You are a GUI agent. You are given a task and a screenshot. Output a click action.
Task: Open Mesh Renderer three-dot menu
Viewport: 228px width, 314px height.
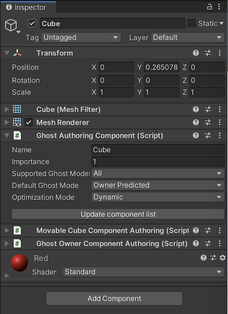pos(220,122)
